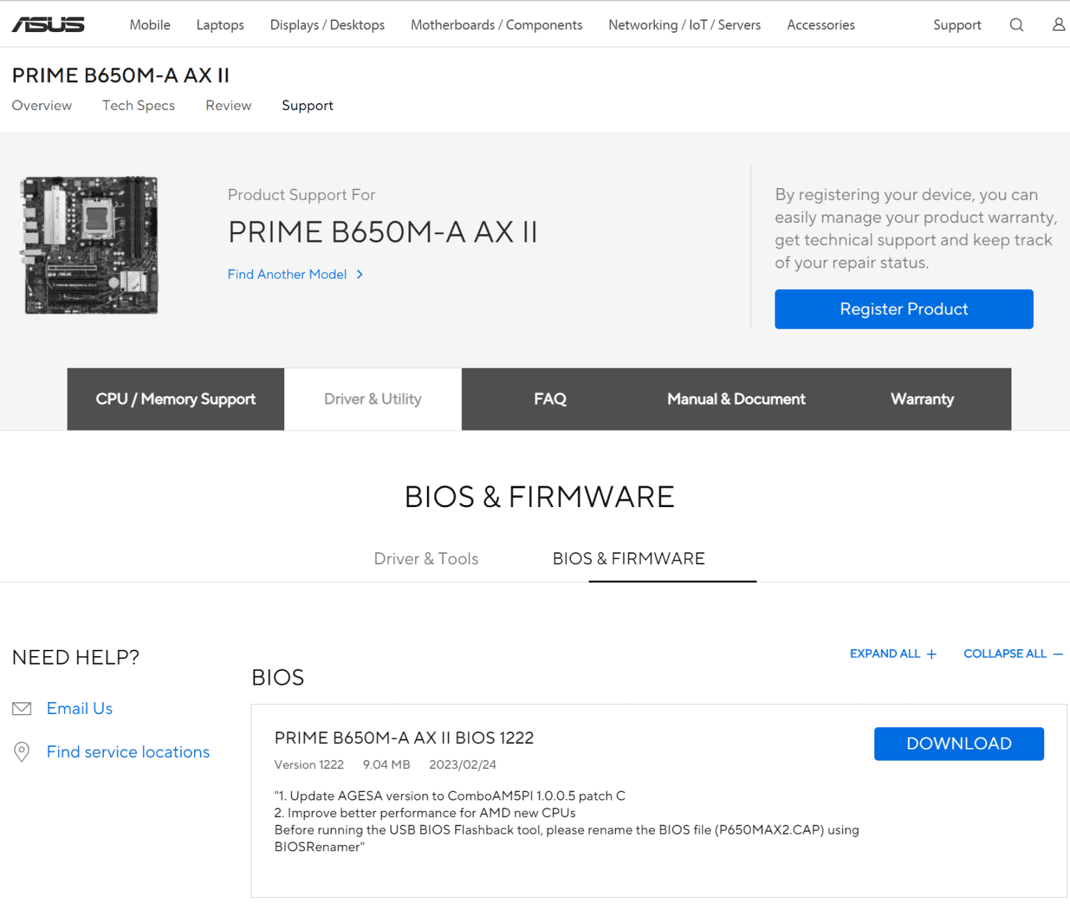Collapse all BIOS entries
This screenshot has height=916, width=1070.
coord(1012,653)
